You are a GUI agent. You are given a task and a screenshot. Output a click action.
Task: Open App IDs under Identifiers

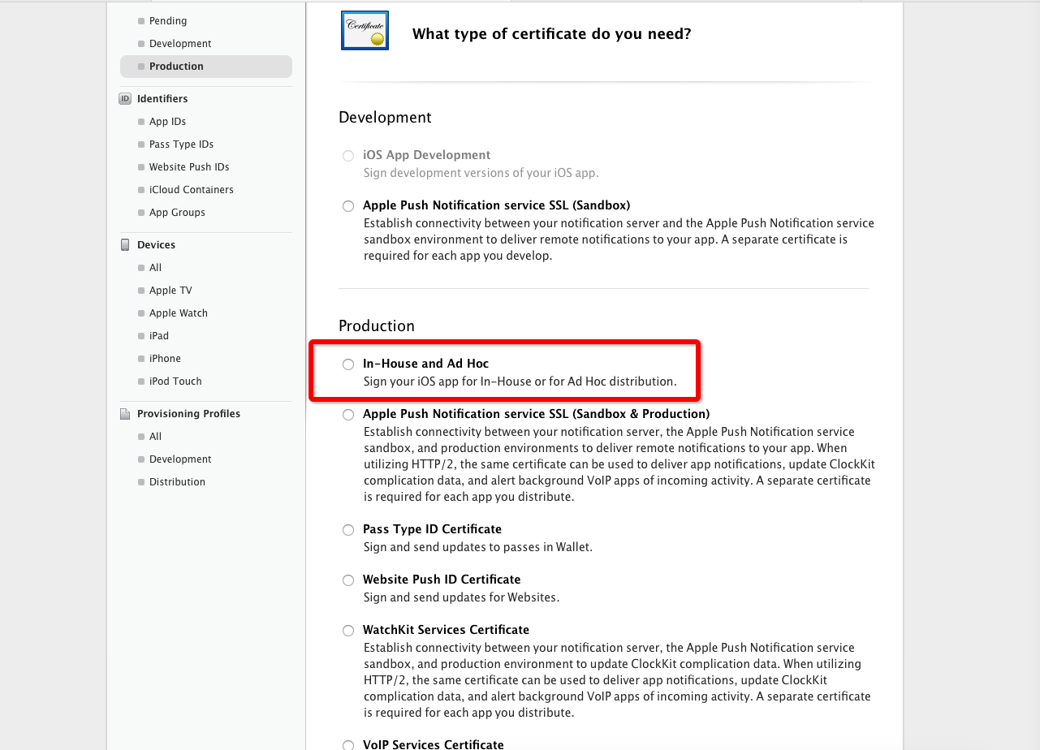coord(167,122)
